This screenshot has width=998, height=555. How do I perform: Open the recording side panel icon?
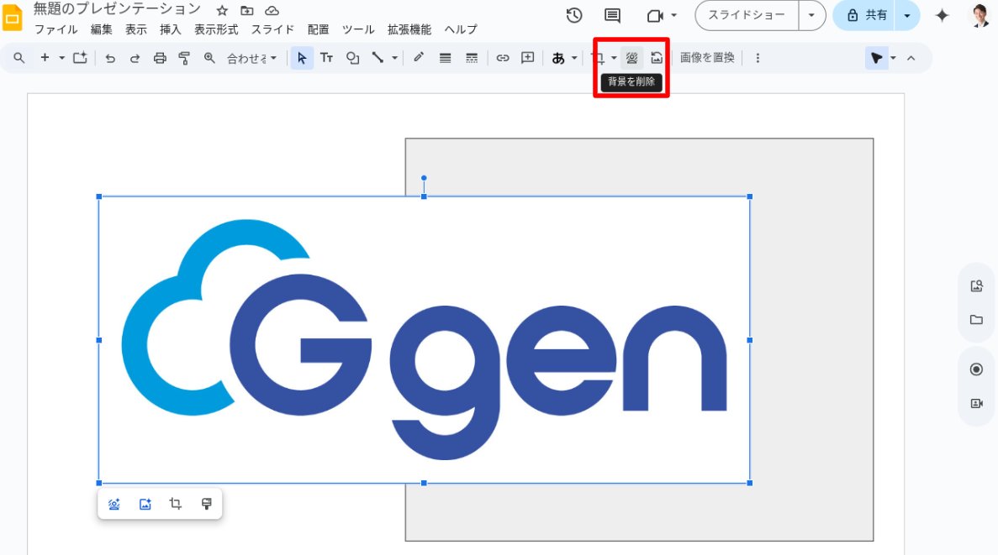976,369
